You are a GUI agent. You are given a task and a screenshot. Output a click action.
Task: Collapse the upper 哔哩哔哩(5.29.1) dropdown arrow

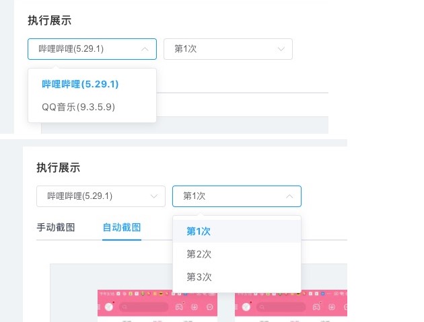point(145,49)
